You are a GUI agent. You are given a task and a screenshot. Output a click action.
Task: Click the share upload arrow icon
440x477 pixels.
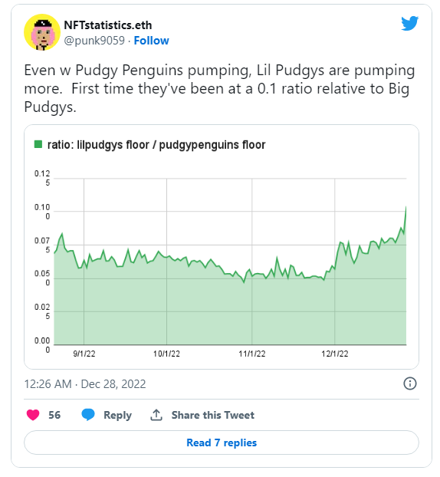(x=156, y=415)
